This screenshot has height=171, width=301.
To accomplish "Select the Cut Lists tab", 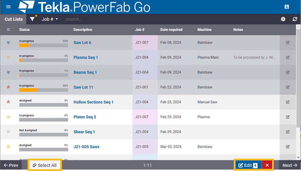I will [x=13, y=19].
